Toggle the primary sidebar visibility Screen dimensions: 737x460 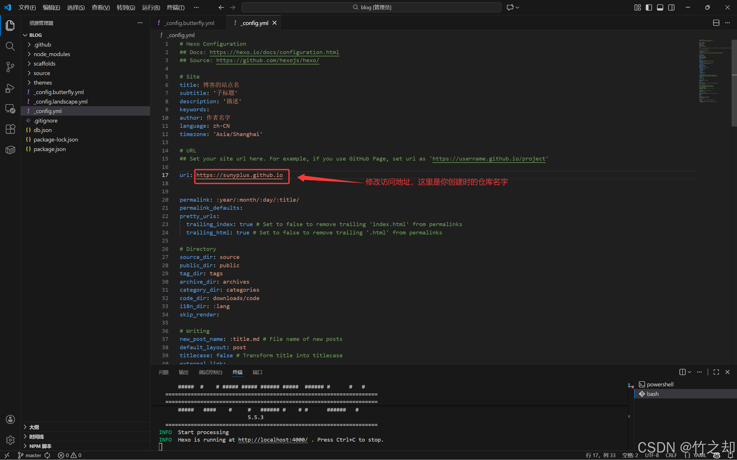point(649,7)
